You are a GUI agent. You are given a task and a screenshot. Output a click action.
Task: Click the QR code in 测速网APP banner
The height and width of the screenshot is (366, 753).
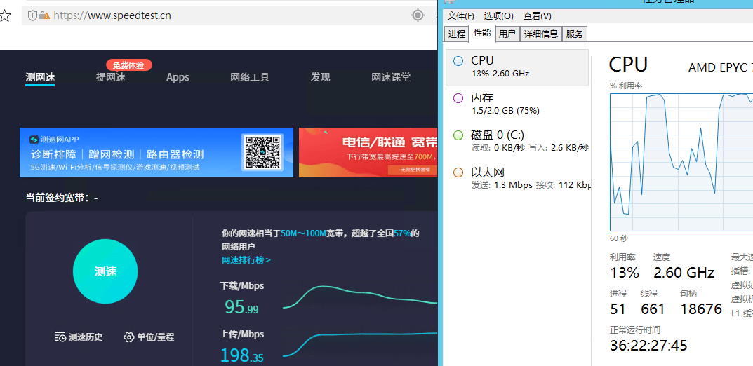[x=262, y=152]
